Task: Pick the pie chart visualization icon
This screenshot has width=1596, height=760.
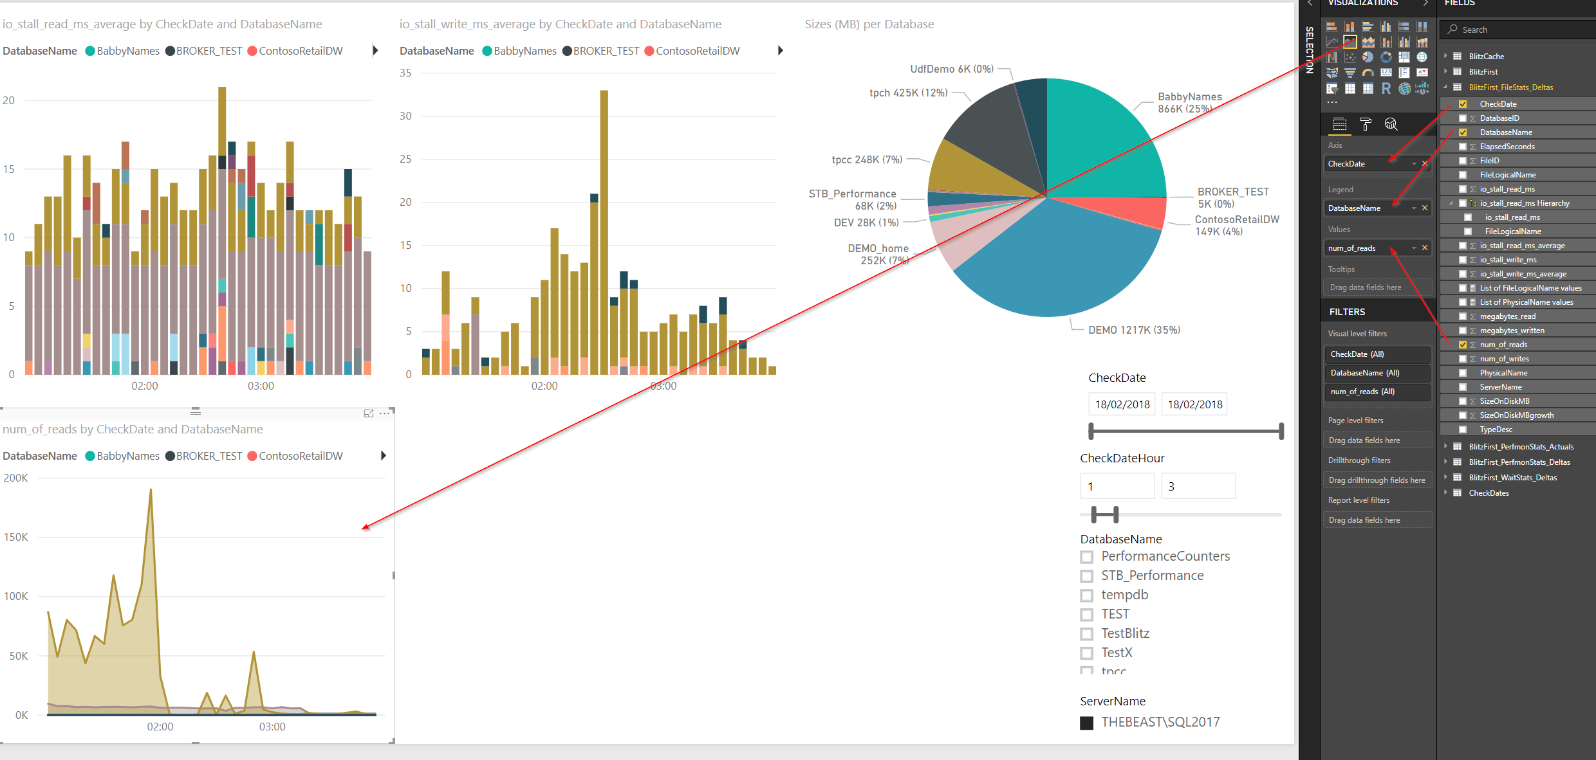Action: 1368,57
